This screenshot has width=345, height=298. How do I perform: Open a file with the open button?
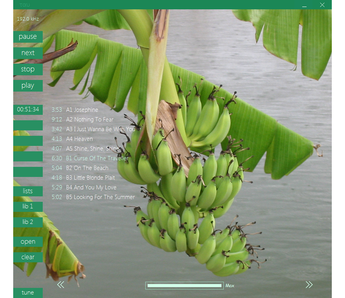28,241
